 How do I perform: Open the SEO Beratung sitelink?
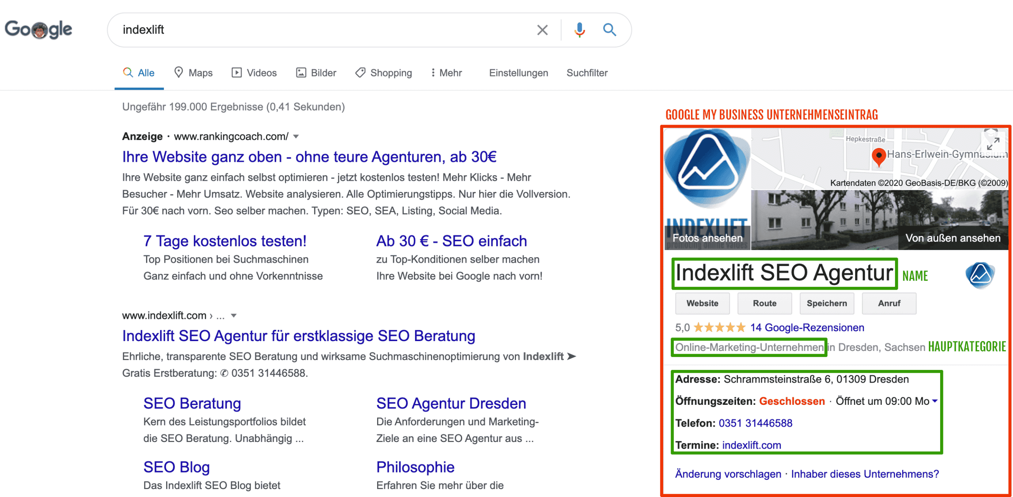(192, 403)
